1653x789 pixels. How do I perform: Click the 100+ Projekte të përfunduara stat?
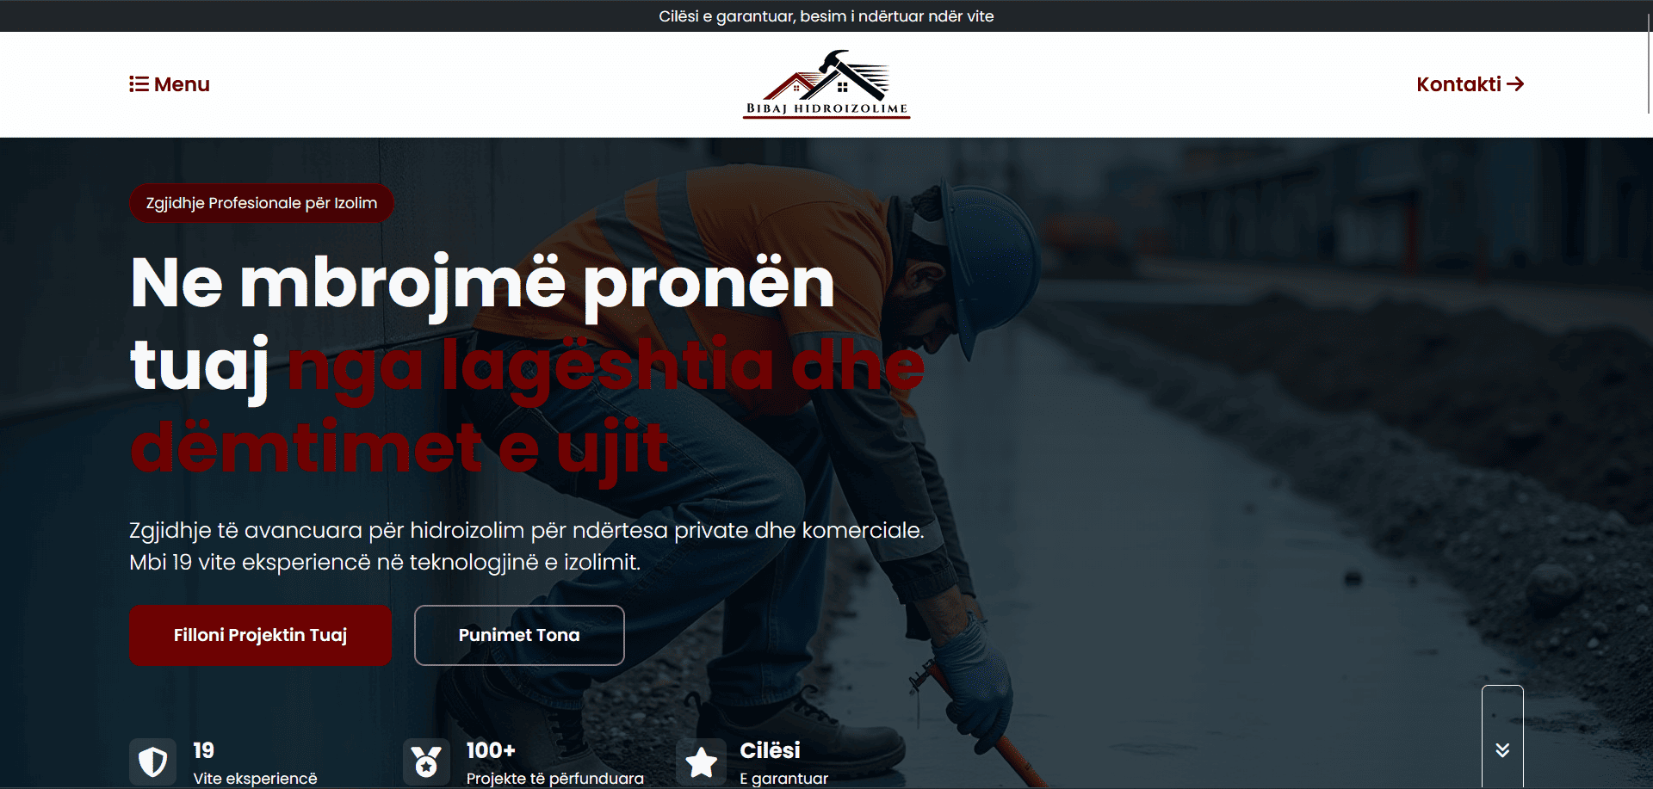[523, 763]
